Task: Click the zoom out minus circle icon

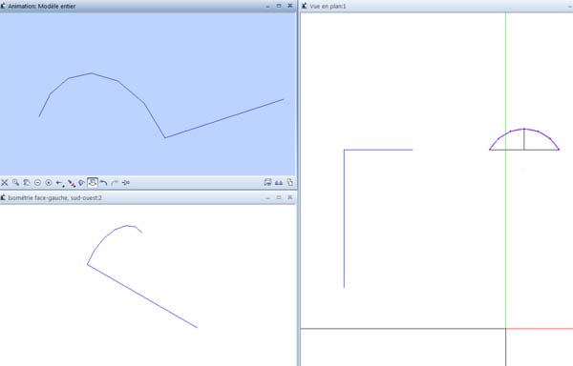Action: tap(37, 182)
